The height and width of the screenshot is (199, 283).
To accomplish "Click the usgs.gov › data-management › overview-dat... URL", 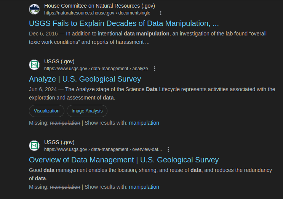I will pos(103,149).
